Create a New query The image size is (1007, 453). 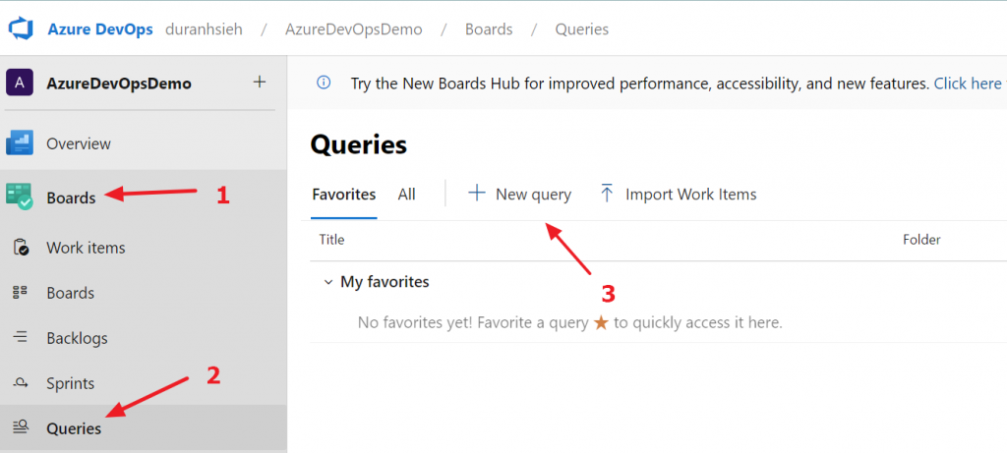519,195
